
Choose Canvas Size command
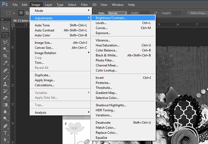click(61, 48)
